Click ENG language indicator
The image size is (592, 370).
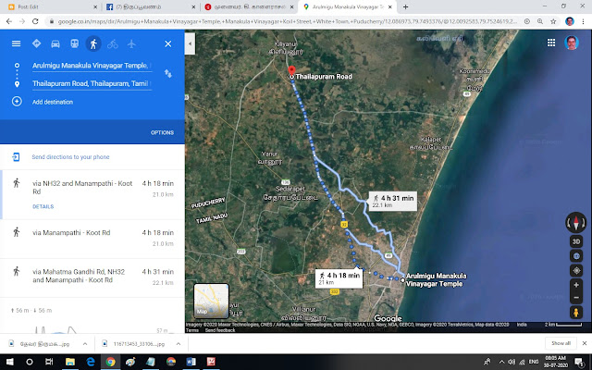[533, 362]
